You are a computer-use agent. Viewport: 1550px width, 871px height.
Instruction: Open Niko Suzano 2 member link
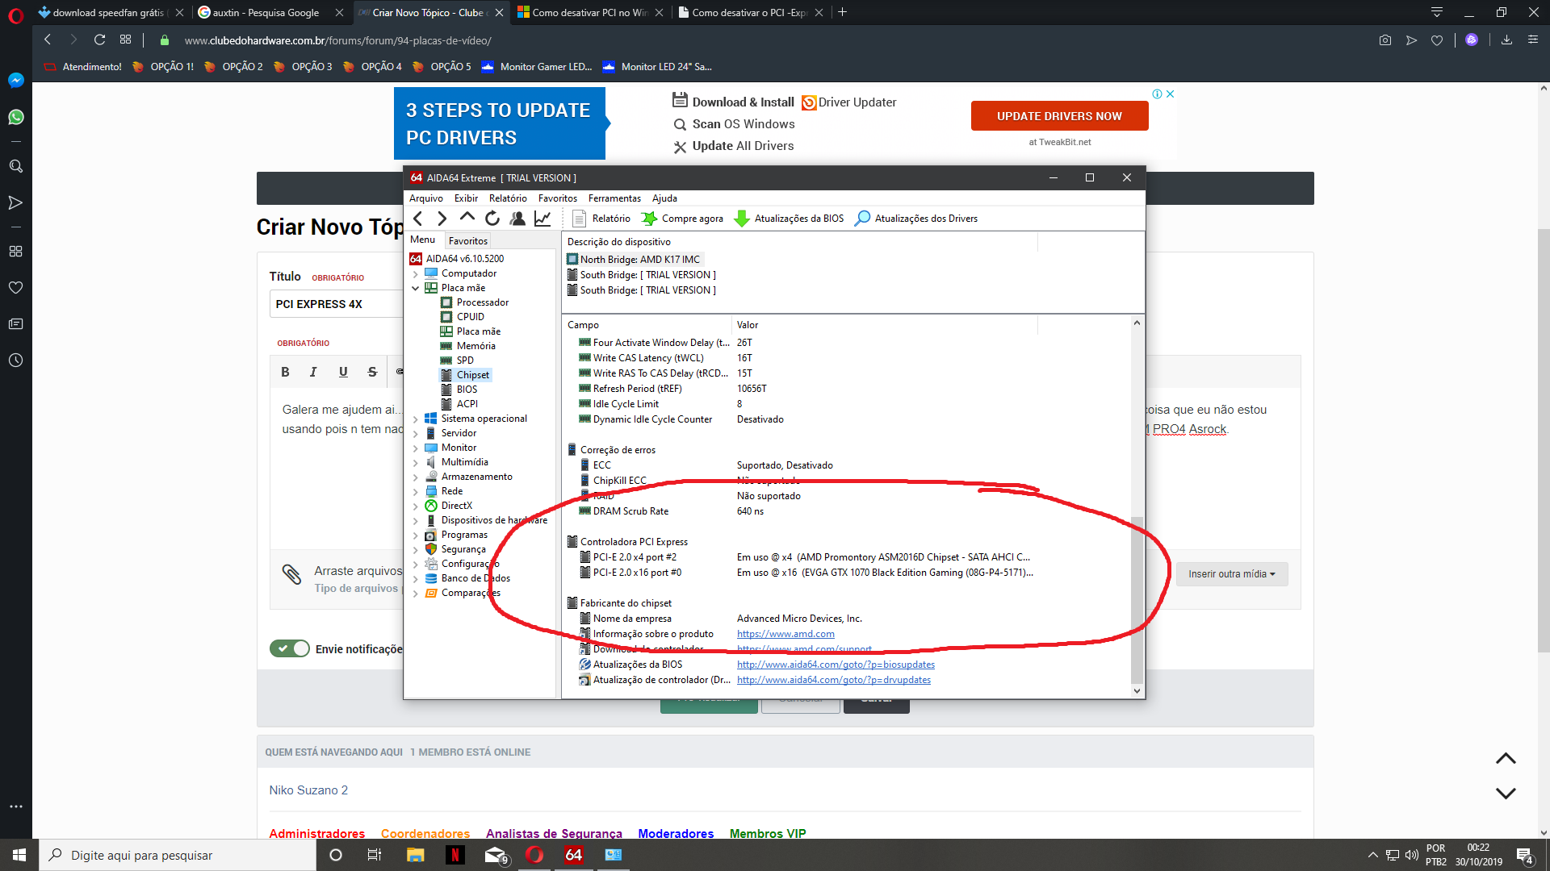click(x=308, y=790)
